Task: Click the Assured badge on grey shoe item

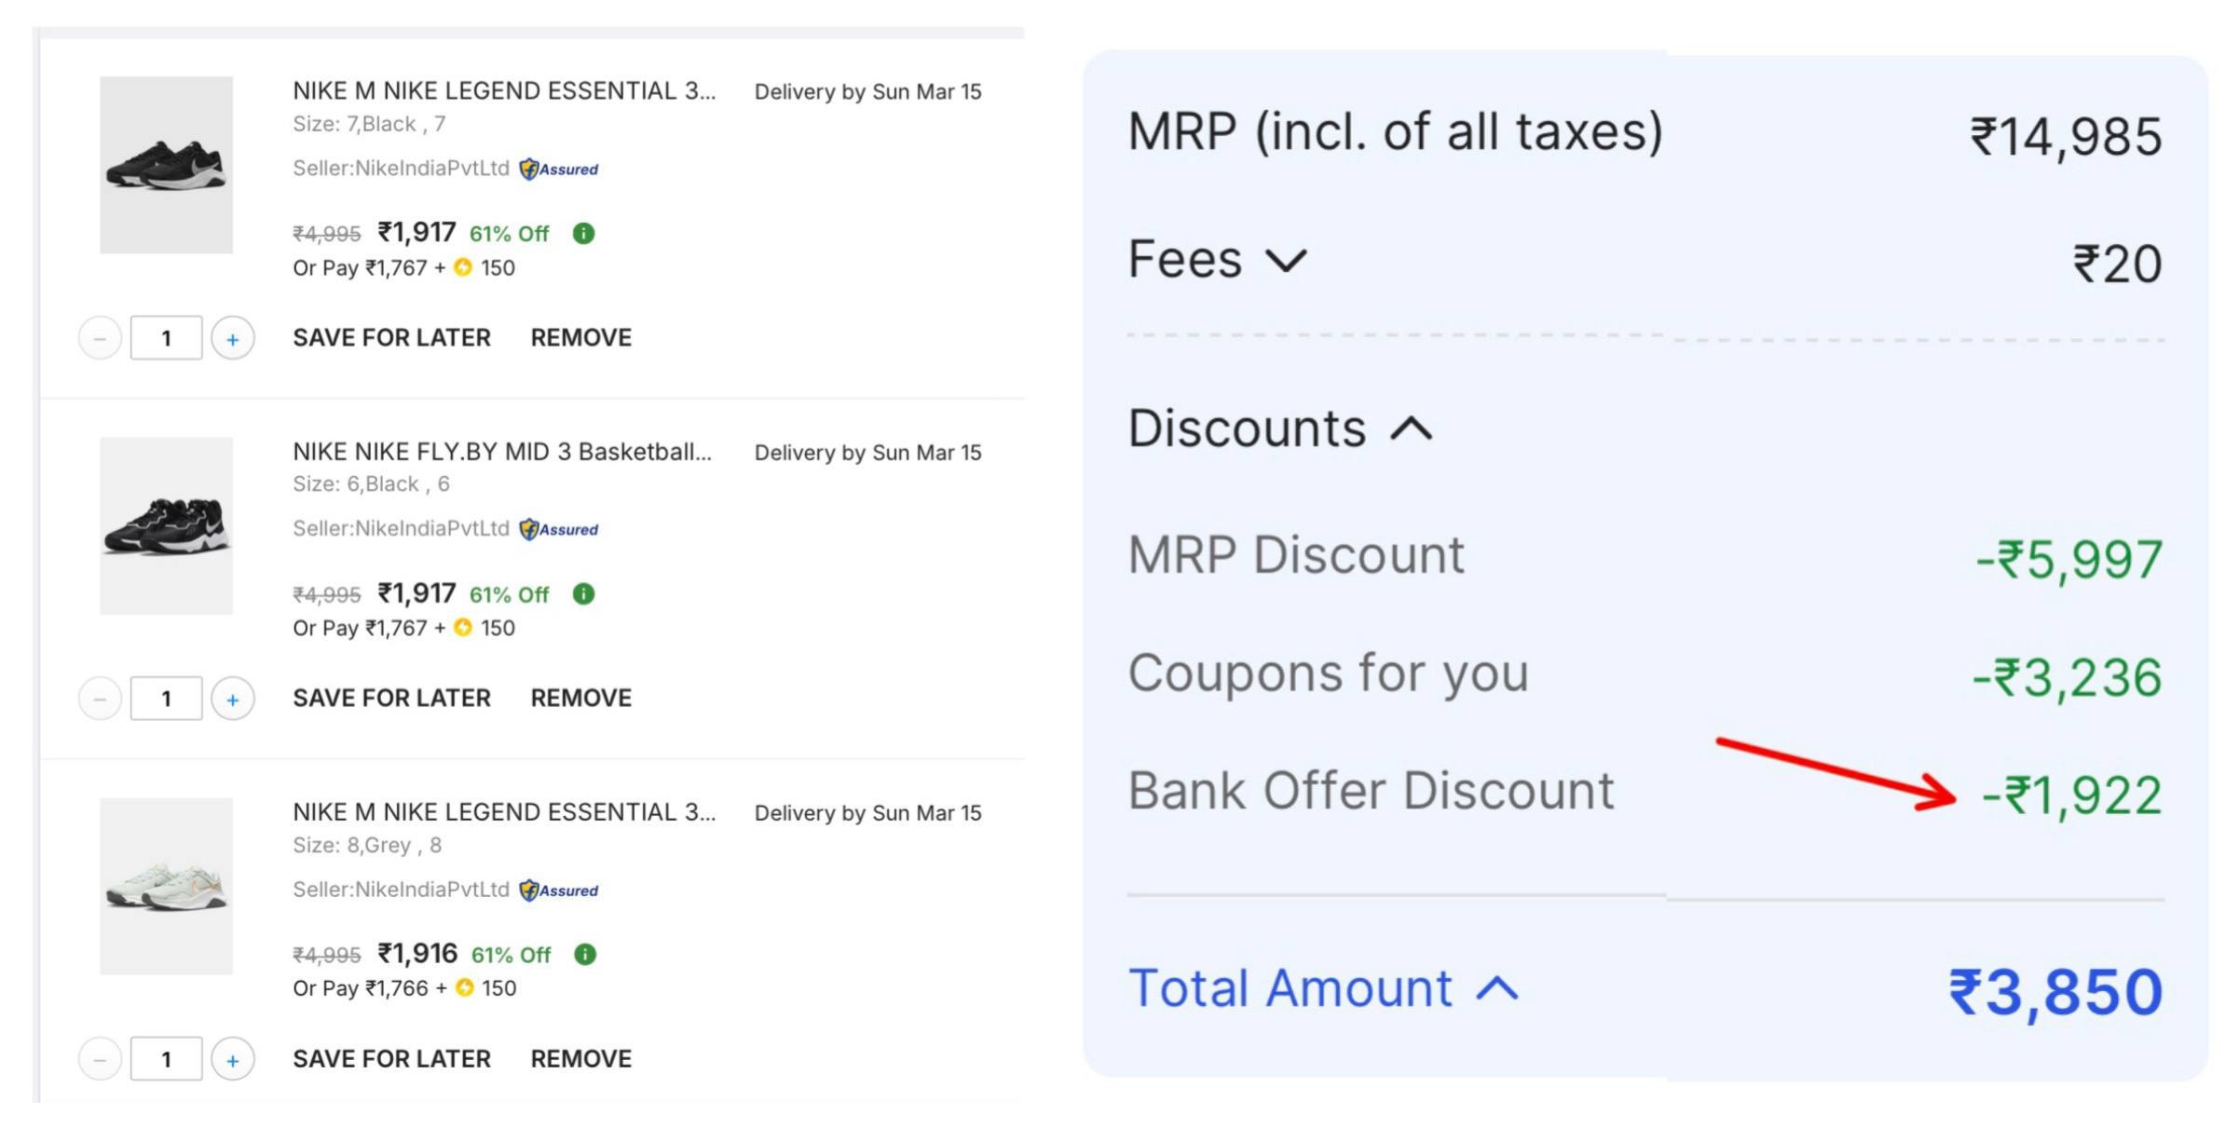Action: click(559, 890)
